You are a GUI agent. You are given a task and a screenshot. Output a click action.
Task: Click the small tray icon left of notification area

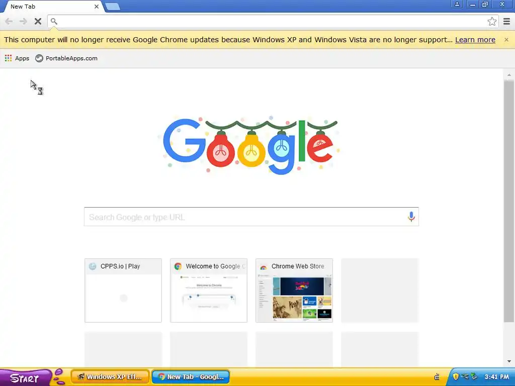tap(437, 377)
